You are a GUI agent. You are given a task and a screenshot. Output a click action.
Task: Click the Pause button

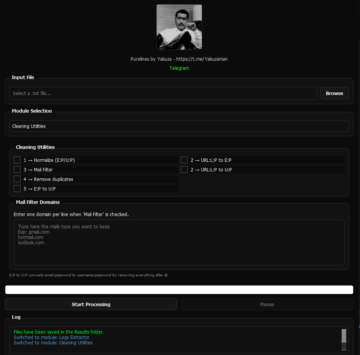click(x=267, y=304)
